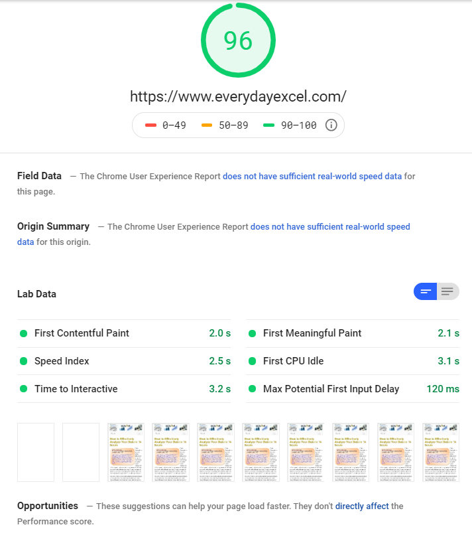This screenshot has width=472, height=533.
Task: Click Max Potential First Input Delay metric
Action: (x=353, y=389)
